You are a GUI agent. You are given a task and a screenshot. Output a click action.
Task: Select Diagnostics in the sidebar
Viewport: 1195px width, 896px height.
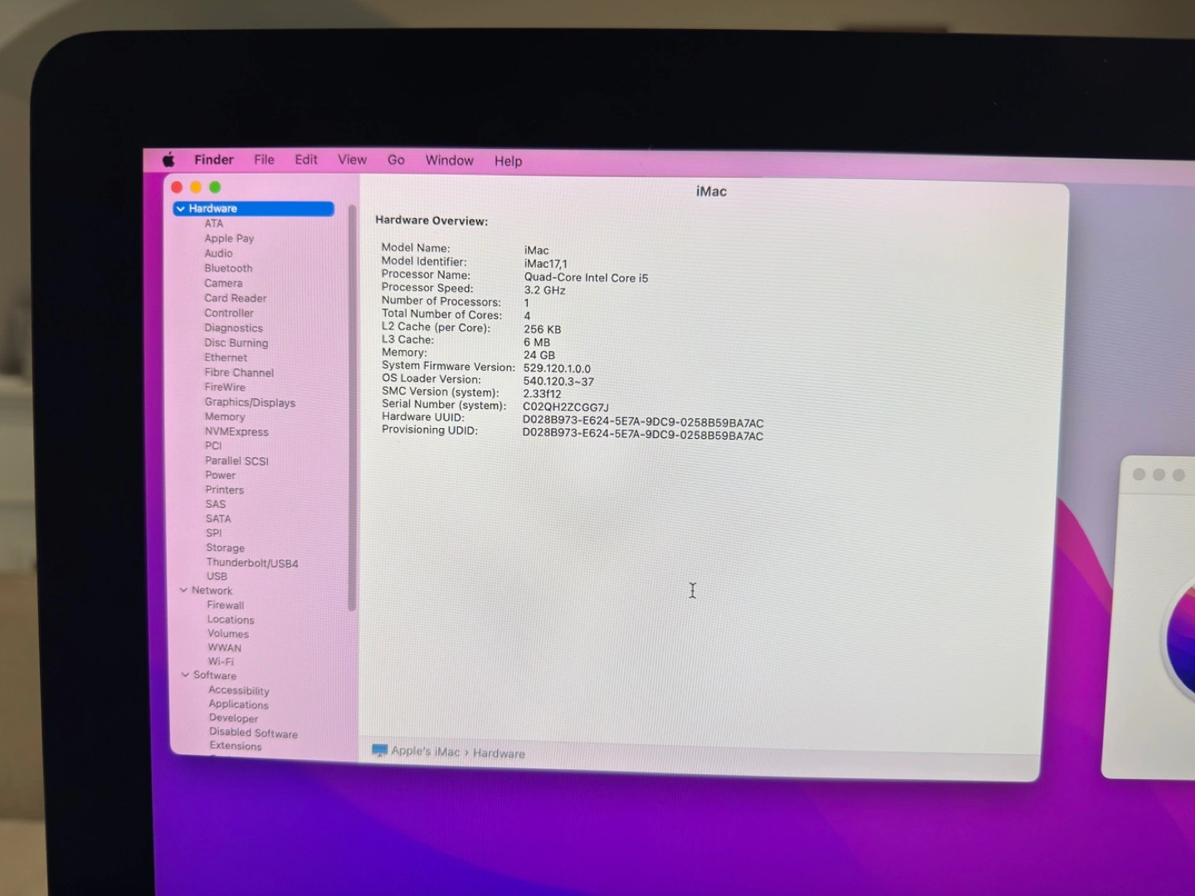233,328
